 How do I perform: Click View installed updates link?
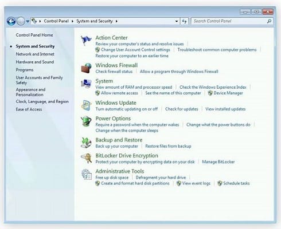[x=225, y=109]
